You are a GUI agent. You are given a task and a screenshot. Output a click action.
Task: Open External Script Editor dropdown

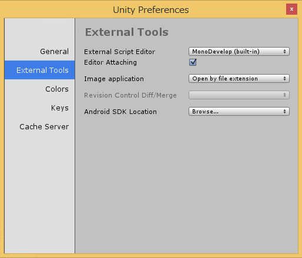tap(239, 52)
